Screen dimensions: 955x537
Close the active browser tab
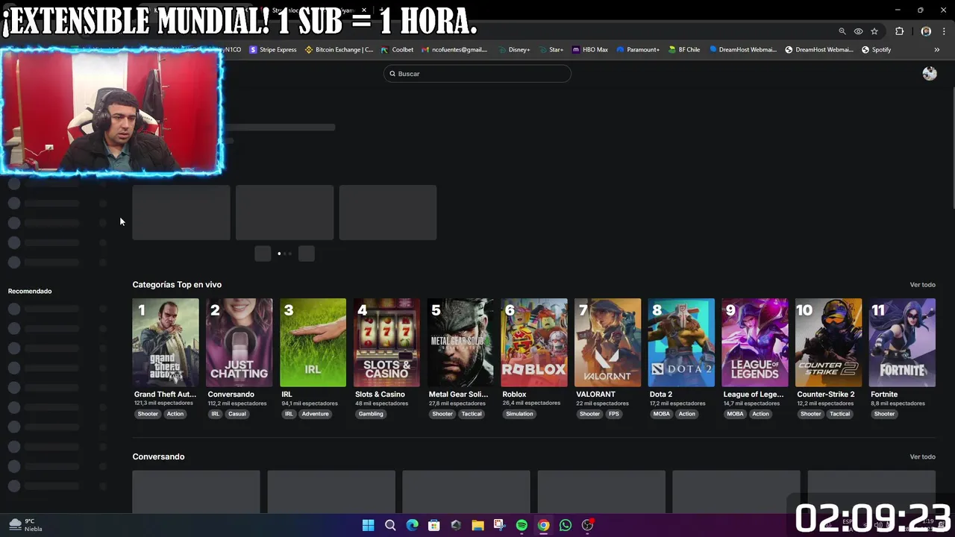click(x=364, y=10)
